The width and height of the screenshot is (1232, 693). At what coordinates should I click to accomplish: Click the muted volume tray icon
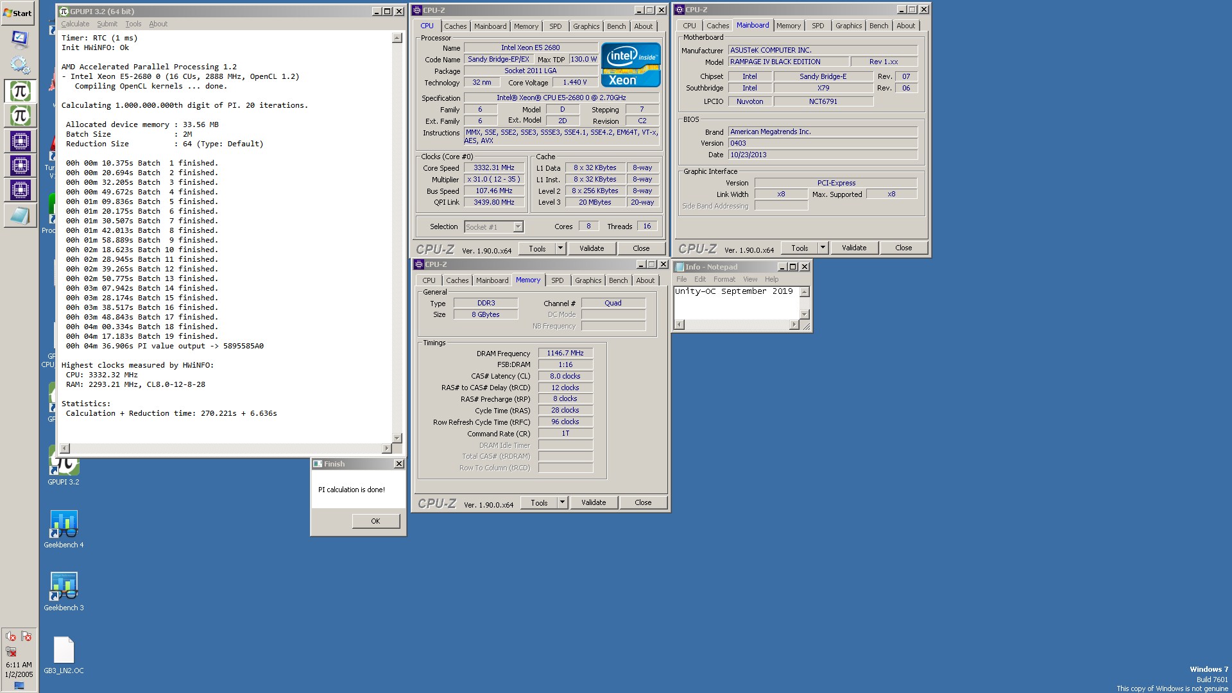point(11,637)
